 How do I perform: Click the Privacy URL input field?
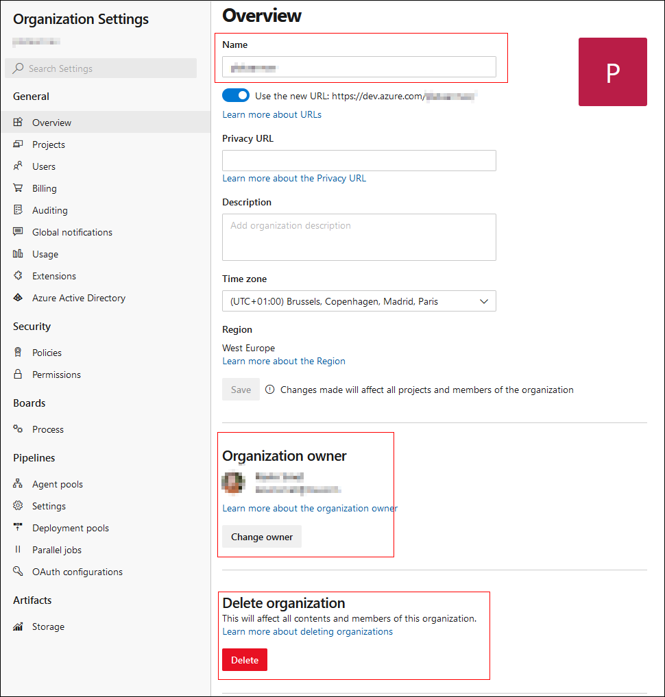pos(359,160)
